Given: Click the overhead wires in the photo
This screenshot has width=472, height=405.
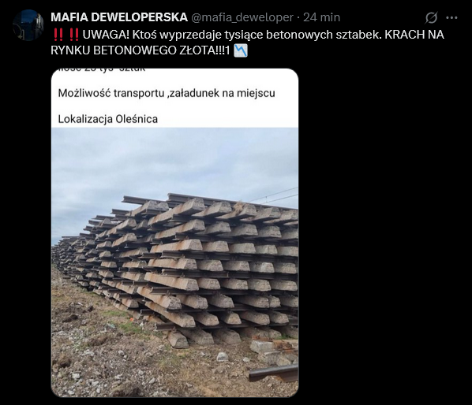Looking at the screenshot, I should [x=275, y=195].
